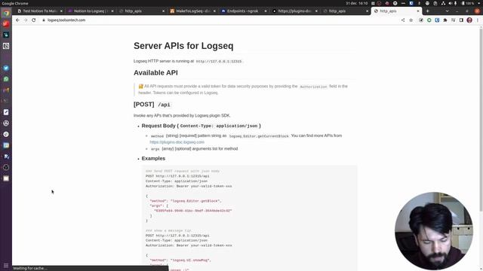Viewport: 483px width, 271px height.
Task: Click the Examples list heading
Action: click(153, 159)
